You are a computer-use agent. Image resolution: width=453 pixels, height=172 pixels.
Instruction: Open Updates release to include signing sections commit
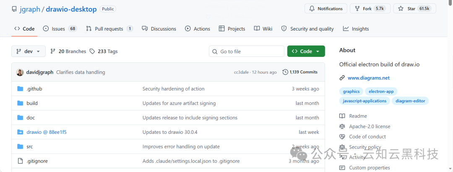pos(190,118)
